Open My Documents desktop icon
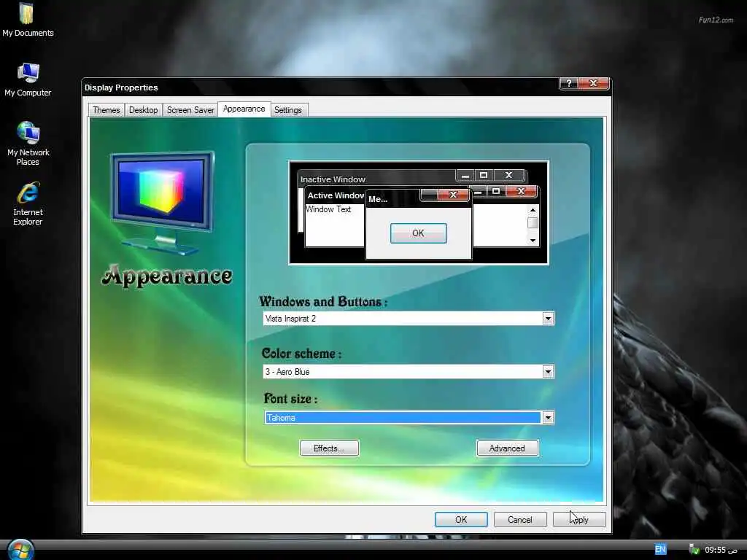 point(28,20)
